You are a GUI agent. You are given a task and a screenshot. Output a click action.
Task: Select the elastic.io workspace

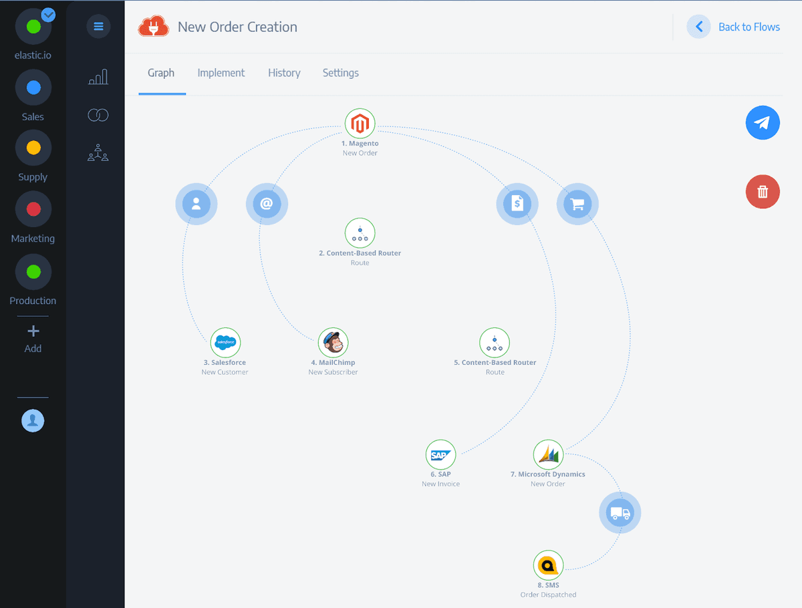click(x=33, y=27)
